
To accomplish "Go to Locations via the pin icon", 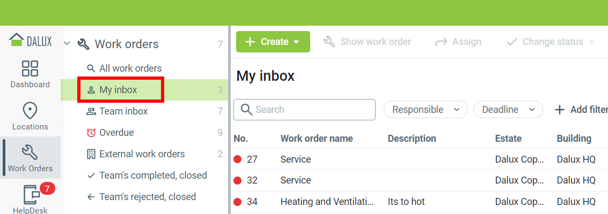I will (x=30, y=116).
